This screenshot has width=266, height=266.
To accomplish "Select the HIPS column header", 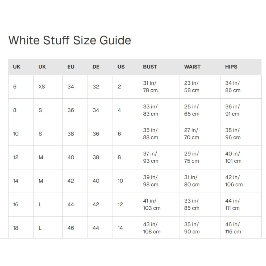I will pyautogui.click(x=231, y=67).
